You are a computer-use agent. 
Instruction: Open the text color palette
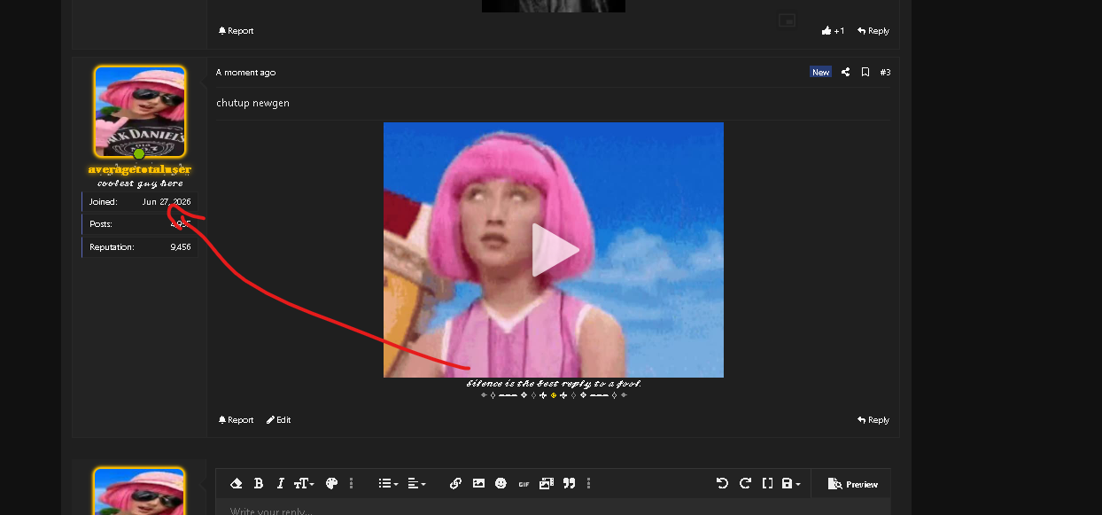tap(331, 483)
